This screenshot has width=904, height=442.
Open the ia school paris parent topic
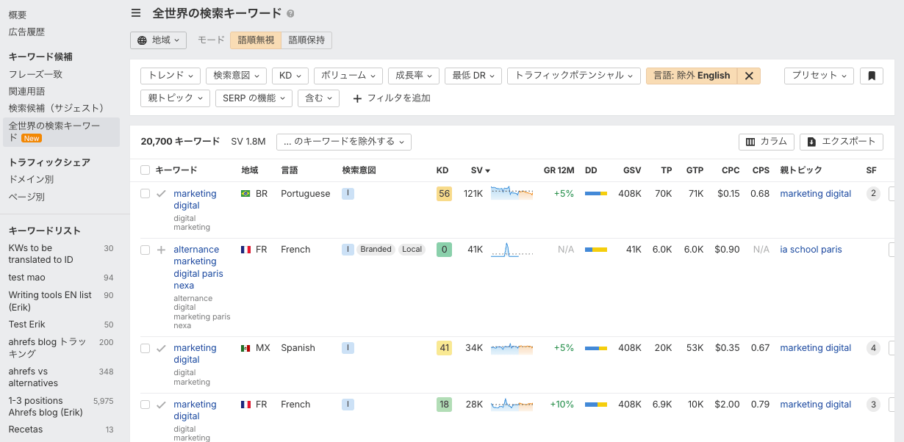(811, 250)
